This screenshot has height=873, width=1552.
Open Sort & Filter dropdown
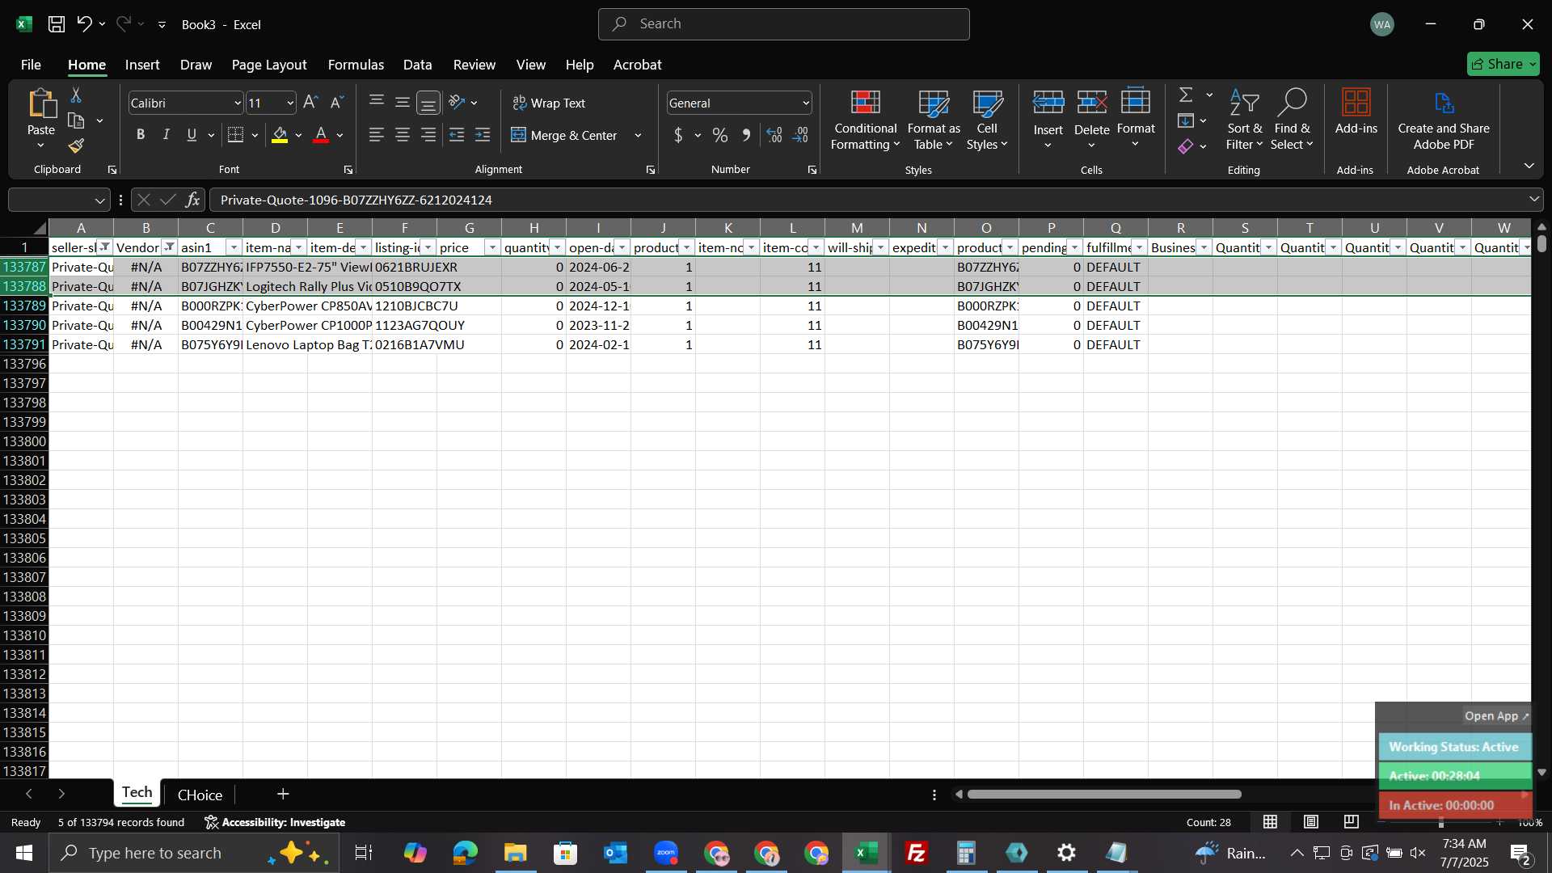1244,120
